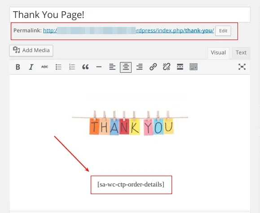Enter distraction-free fullscreen mode
The height and width of the screenshot is (213, 260).
[x=242, y=67]
